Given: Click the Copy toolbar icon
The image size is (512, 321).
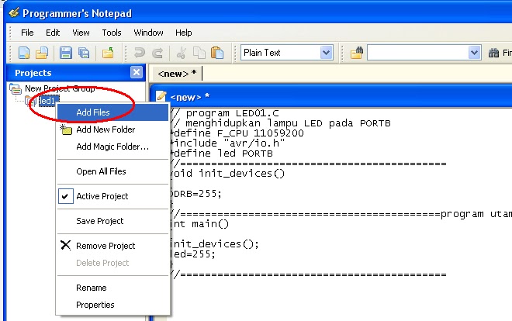Looking at the screenshot, I should pos(199,53).
